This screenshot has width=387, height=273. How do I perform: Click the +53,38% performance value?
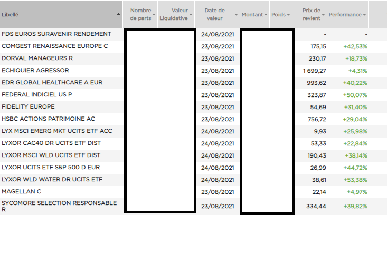point(355,180)
